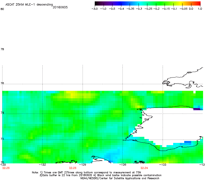Viewport: 205px width, 180px height.
Task: Pick the -0.25 color scale label
Action: 148,9
